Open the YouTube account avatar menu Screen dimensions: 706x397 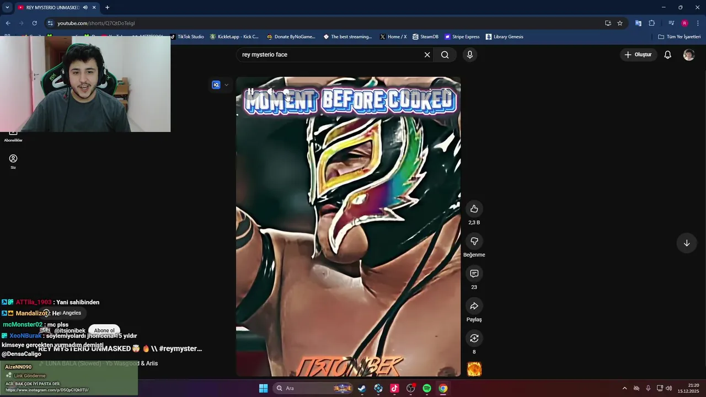(x=689, y=55)
